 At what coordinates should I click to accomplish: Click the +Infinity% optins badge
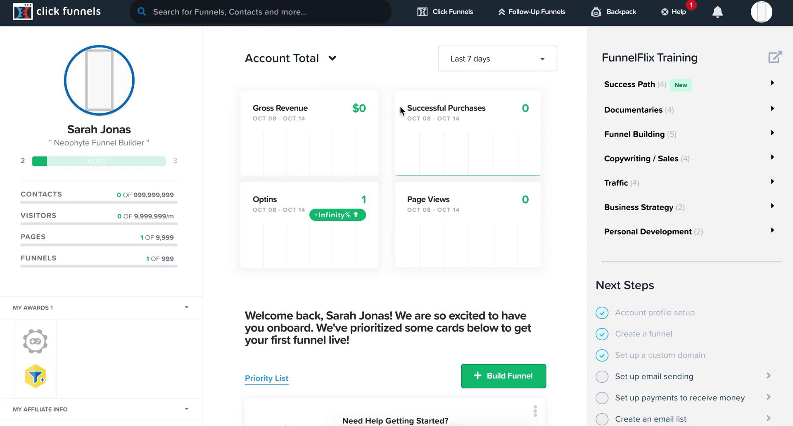coord(337,215)
